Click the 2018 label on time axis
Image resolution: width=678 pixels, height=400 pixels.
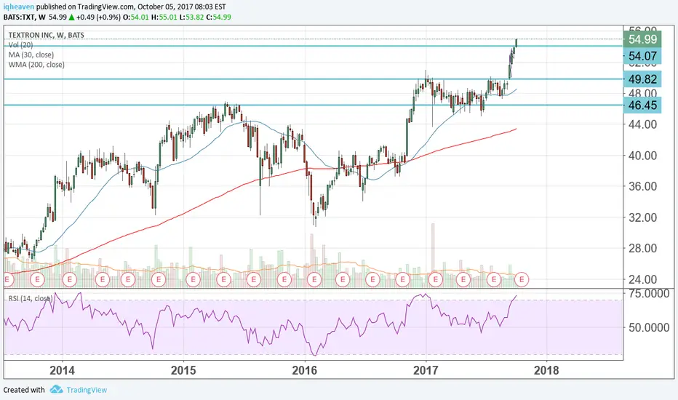coord(546,371)
